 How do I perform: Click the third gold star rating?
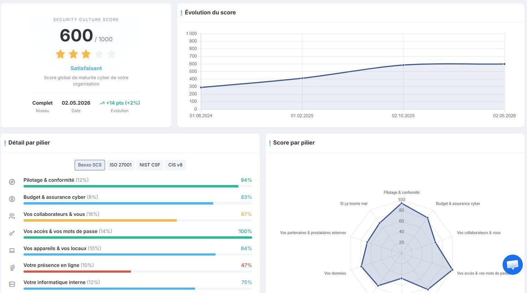coord(86,54)
